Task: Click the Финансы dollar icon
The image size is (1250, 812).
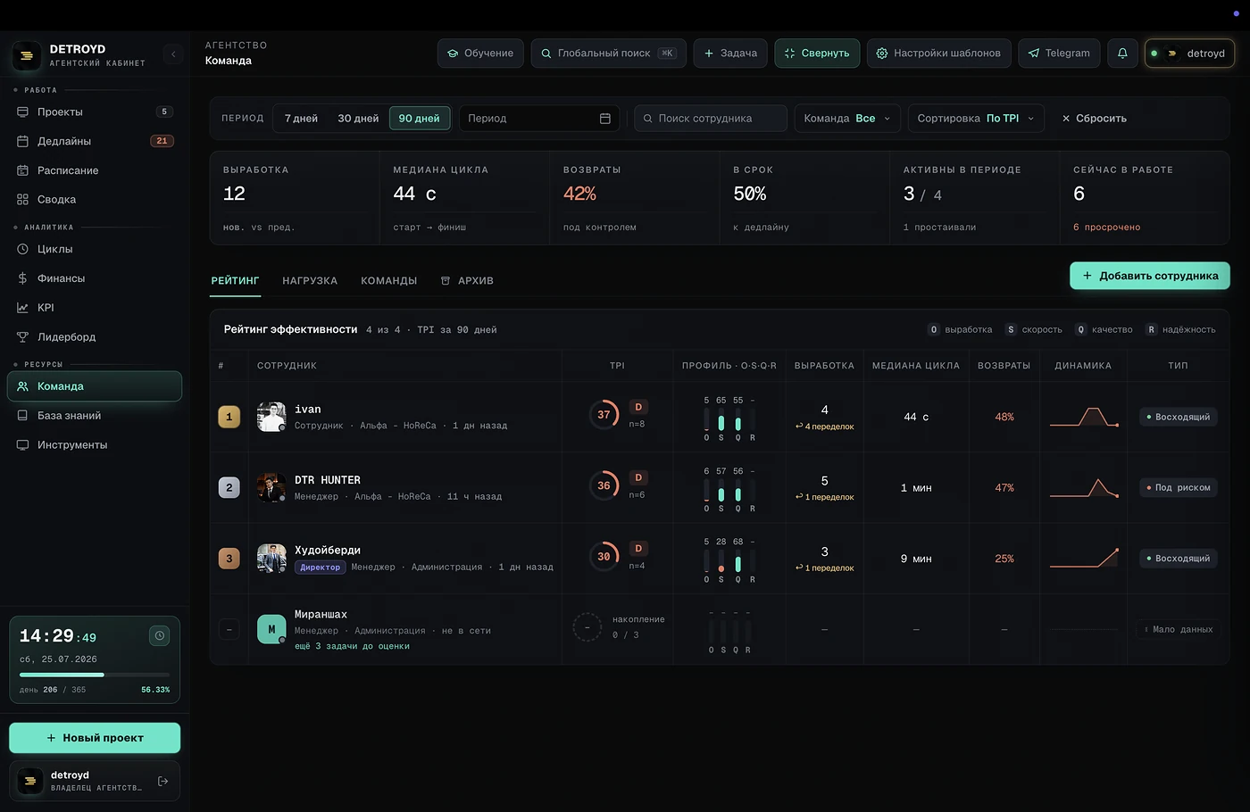Action: click(x=22, y=278)
